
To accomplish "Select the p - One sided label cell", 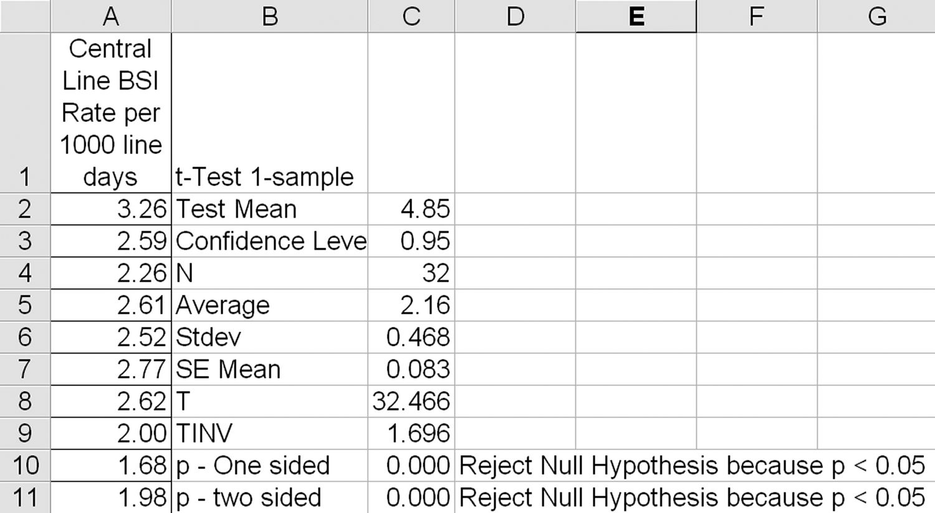I will click(269, 466).
